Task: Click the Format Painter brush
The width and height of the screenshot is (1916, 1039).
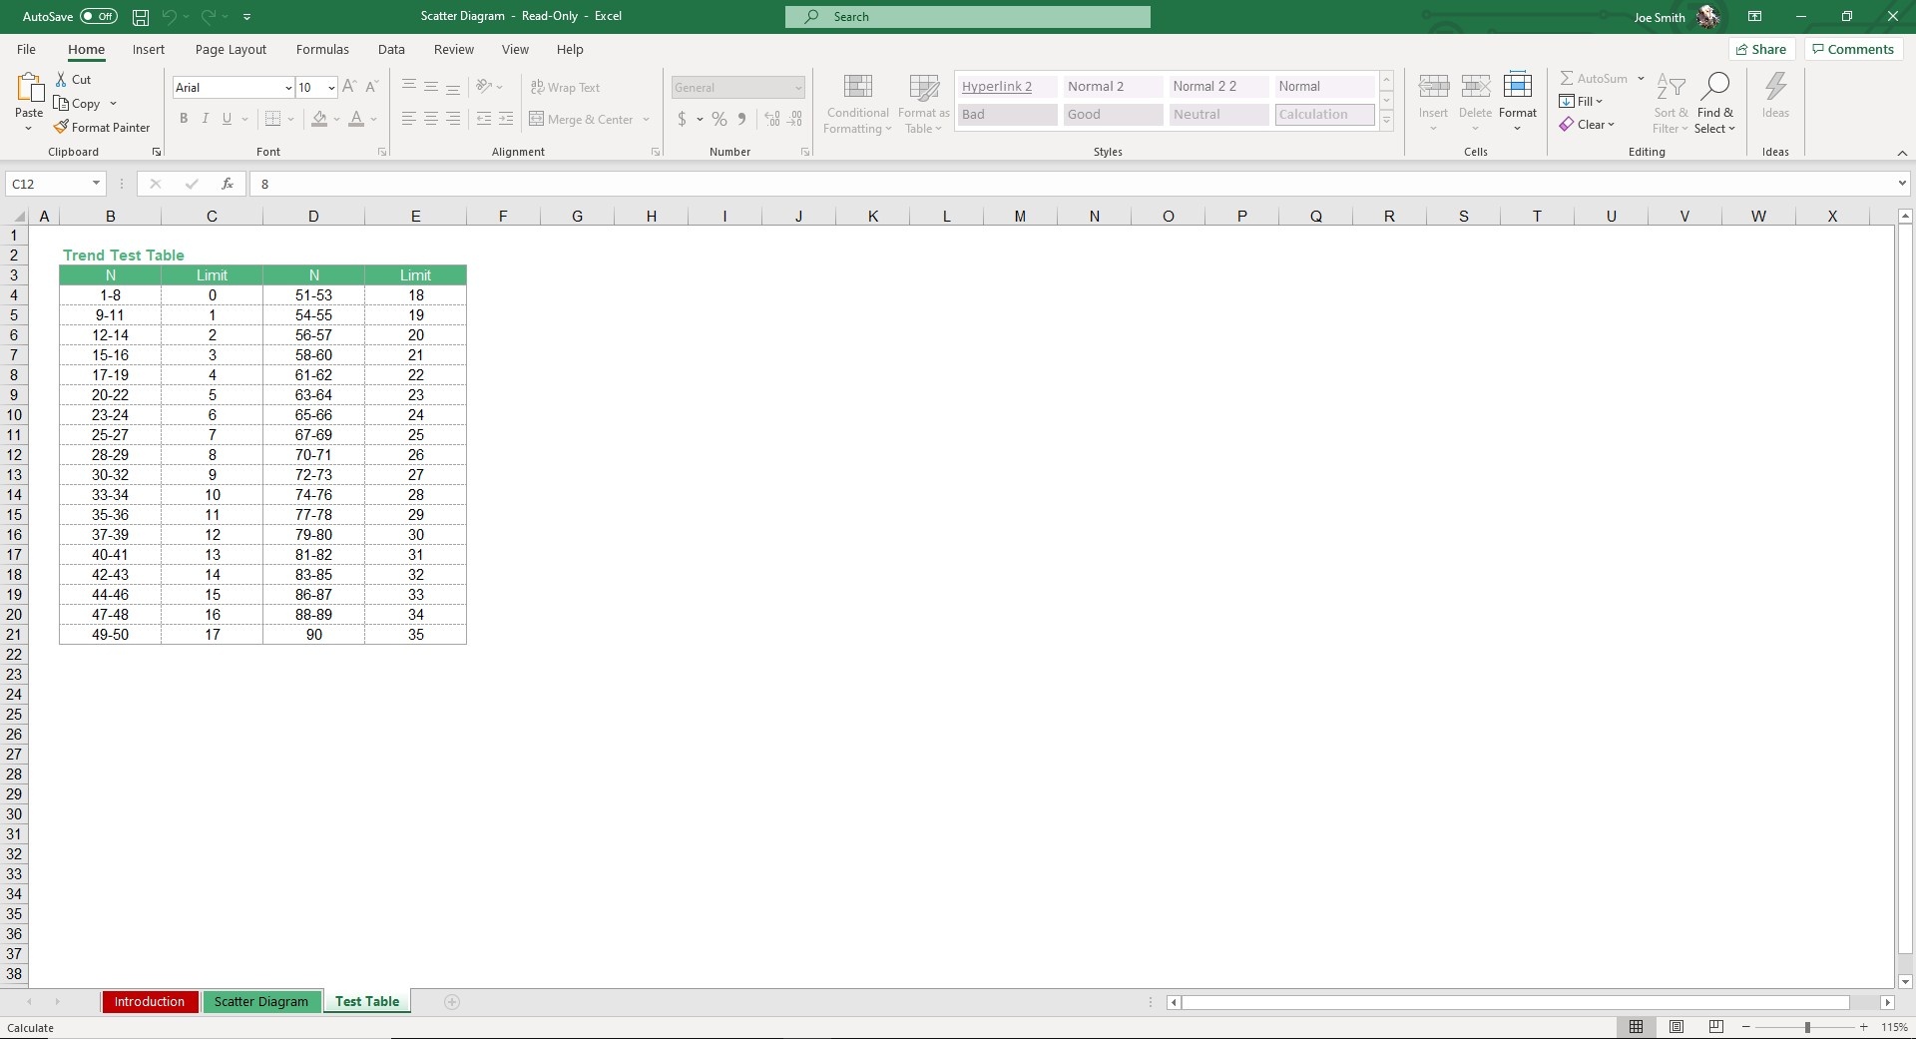Action: click(61, 127)
